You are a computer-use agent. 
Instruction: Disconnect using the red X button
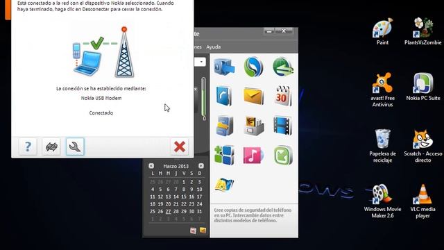pos(180,147)
